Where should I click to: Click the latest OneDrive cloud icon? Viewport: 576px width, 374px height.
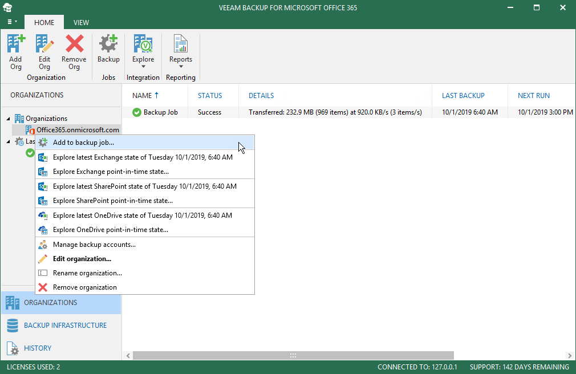coord(43,216)
